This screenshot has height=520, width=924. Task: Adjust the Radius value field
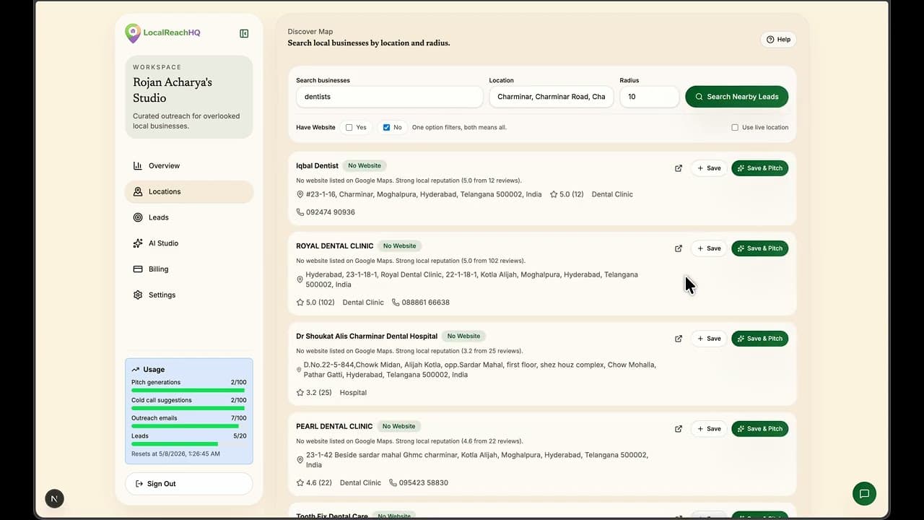click(x=649, y=97)
